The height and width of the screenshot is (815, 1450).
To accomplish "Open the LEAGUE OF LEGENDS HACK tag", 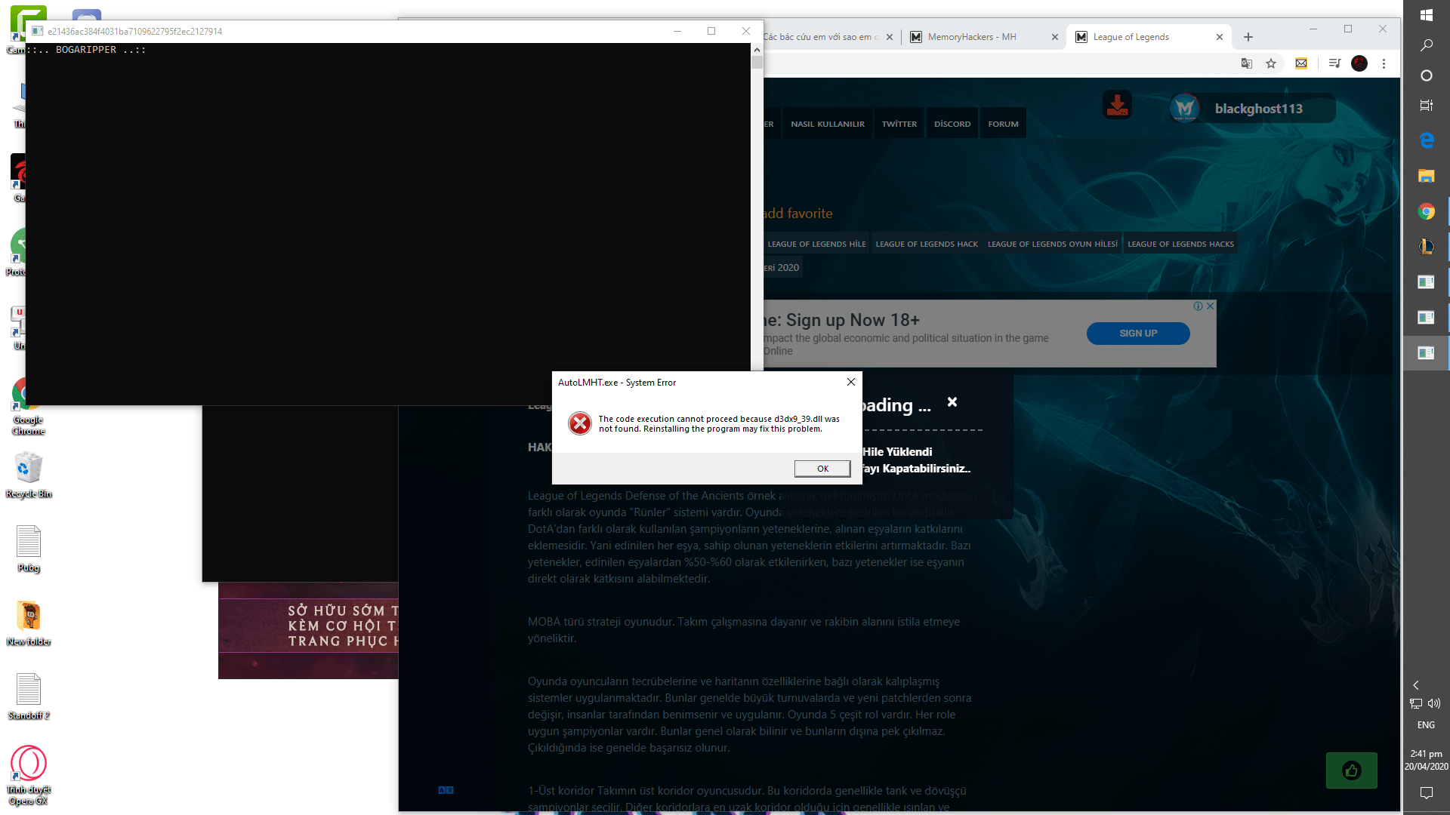I will [927, 244].
